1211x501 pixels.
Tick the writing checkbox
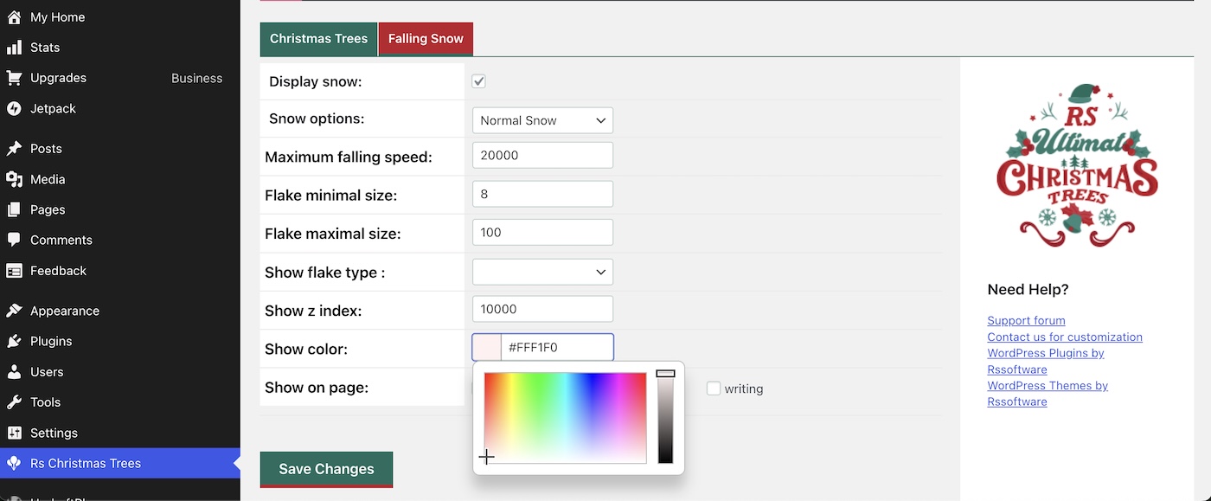pos(714,389)
